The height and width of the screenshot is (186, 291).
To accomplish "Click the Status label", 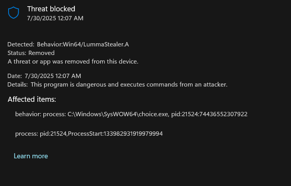I will point(17,53).
